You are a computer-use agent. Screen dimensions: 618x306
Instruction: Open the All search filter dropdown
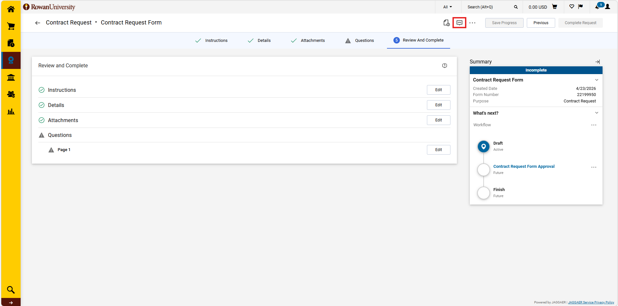point(447,7)
